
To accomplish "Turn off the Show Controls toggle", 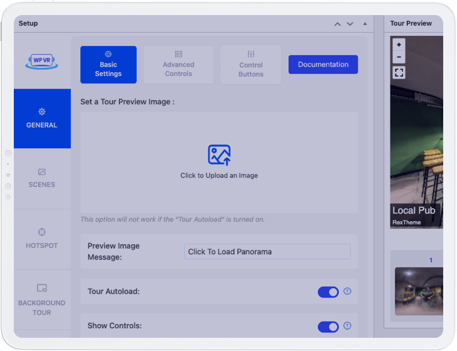I will click(328, 327).
